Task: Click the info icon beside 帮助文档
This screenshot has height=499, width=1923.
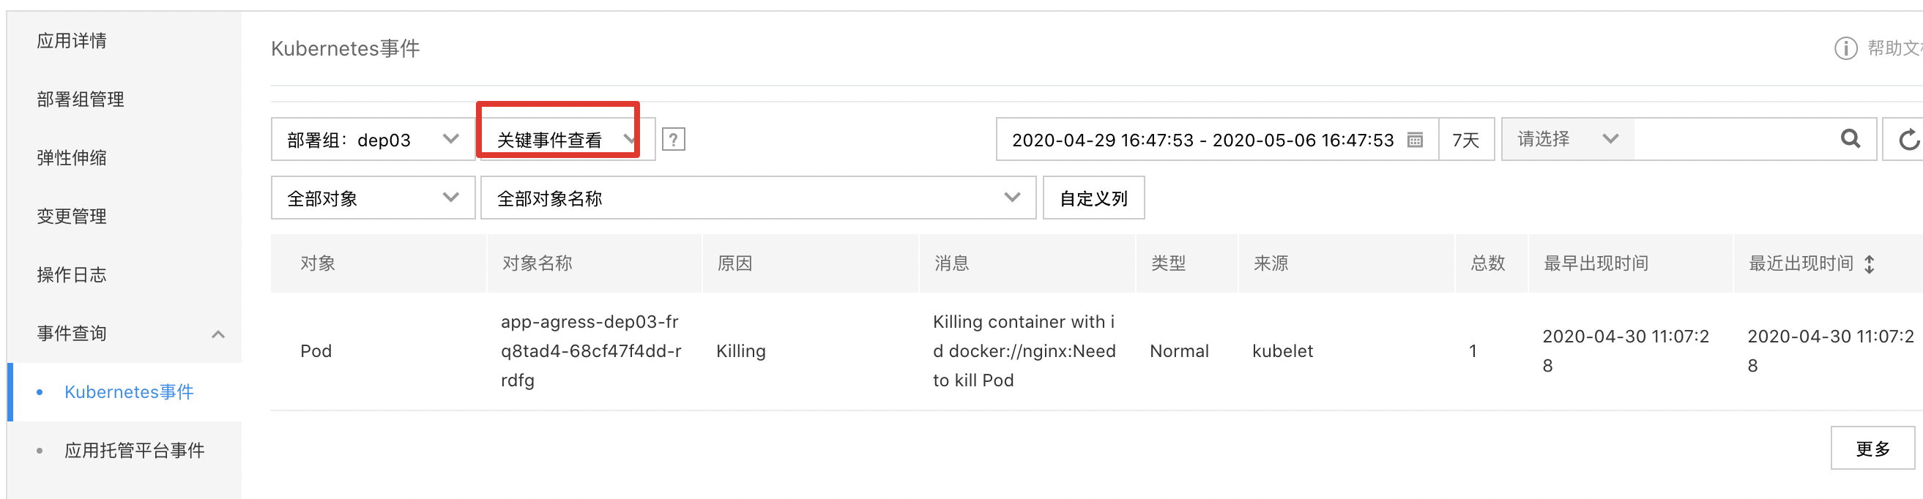Action: tap(1845, 48)
